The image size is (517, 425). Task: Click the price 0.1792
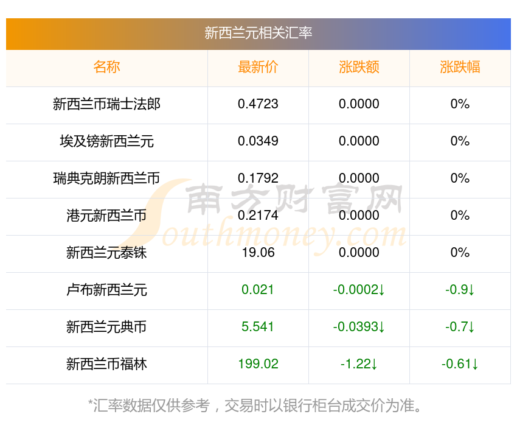(x=258, y=178)
